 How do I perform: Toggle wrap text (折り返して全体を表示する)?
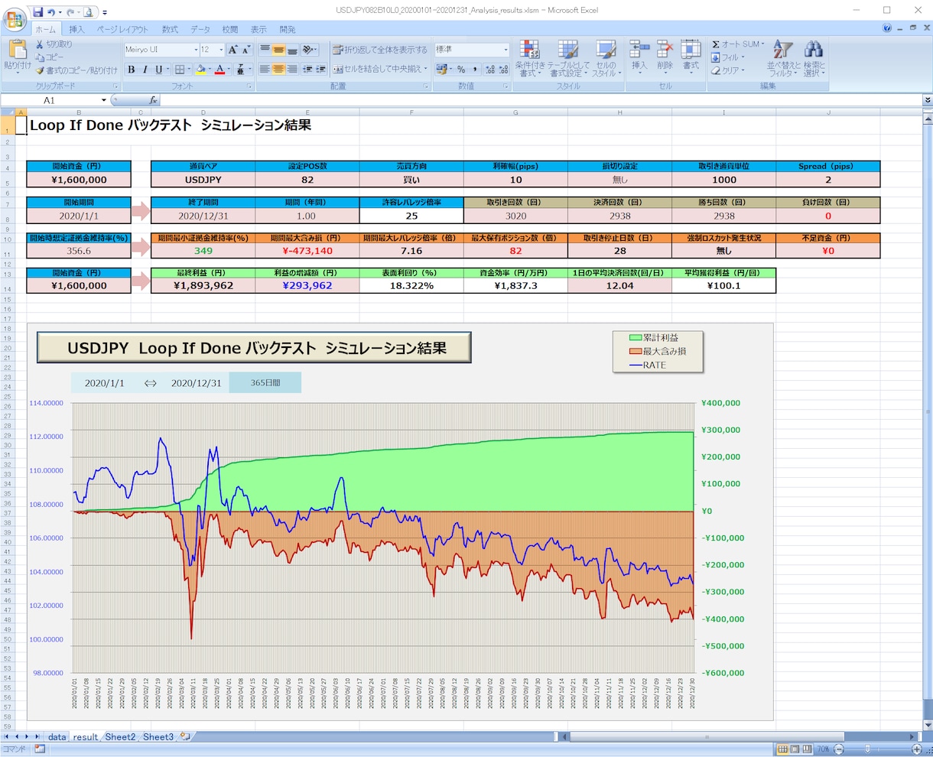pos(380,50)
